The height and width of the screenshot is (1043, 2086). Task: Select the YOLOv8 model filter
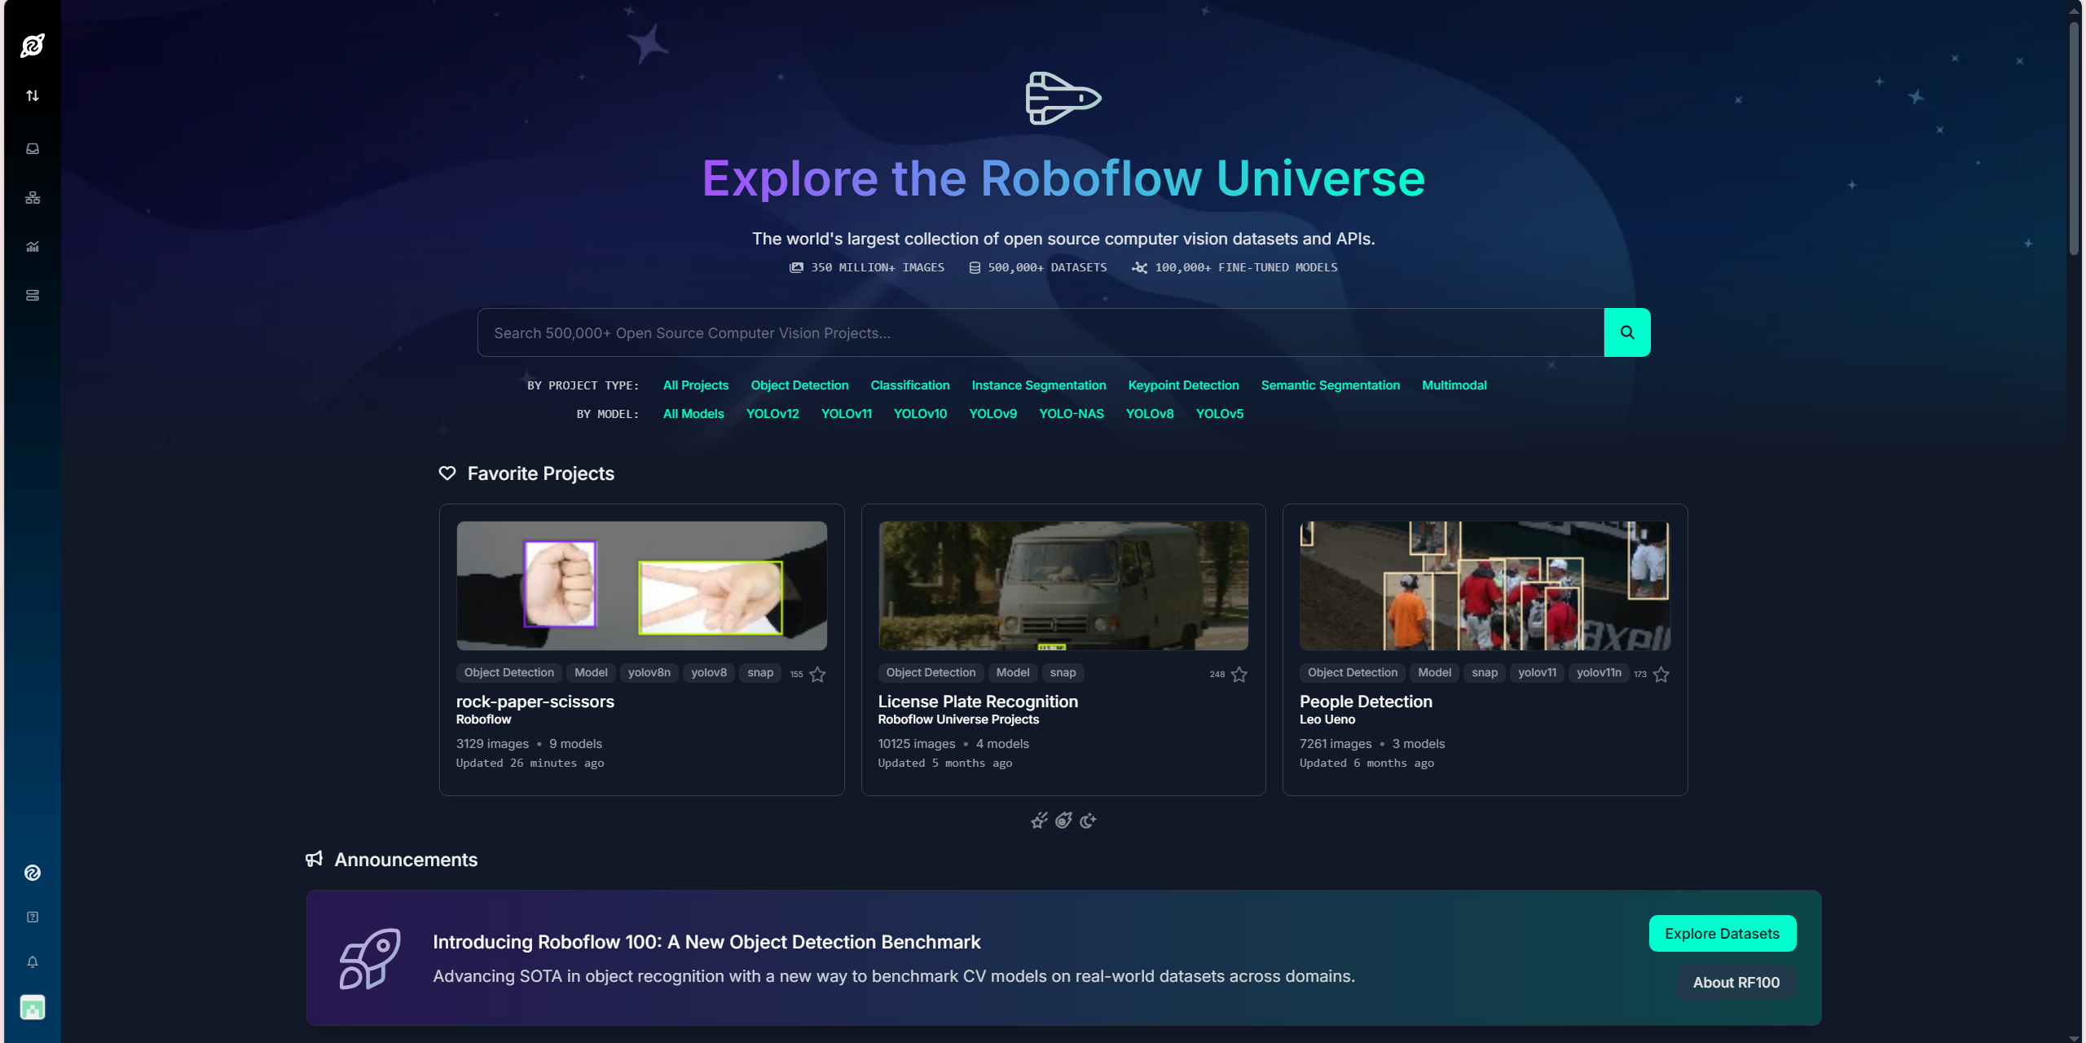(x=1150, y=413)
